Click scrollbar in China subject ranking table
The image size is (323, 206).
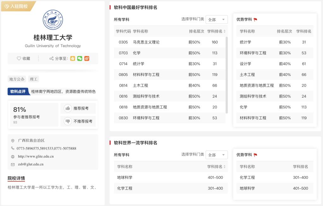(226, 75)
